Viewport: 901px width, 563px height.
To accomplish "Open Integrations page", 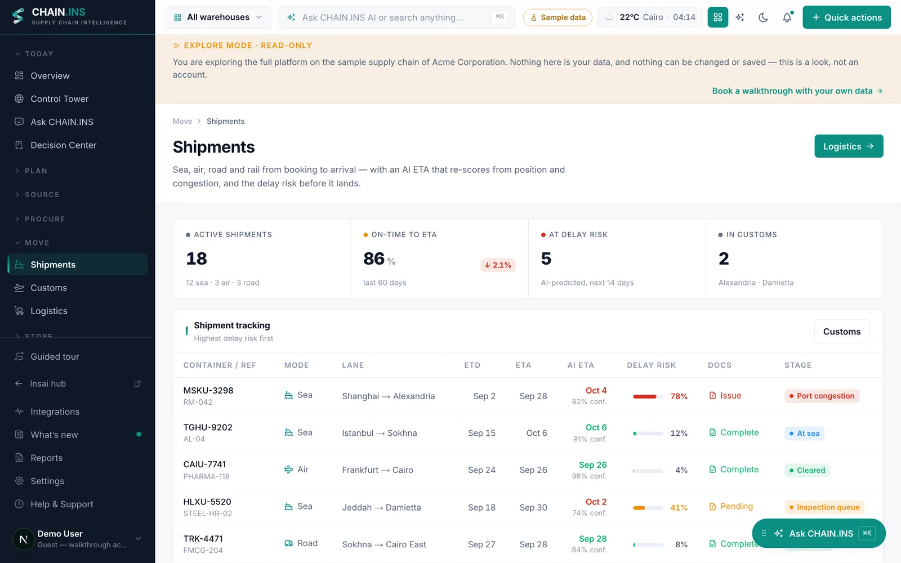I will click(x=78, y=412).
